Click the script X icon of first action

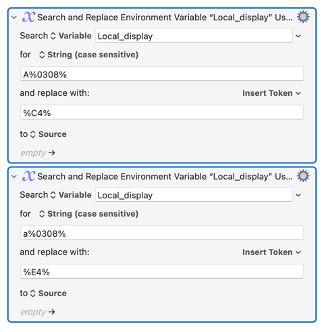point(28,17)
